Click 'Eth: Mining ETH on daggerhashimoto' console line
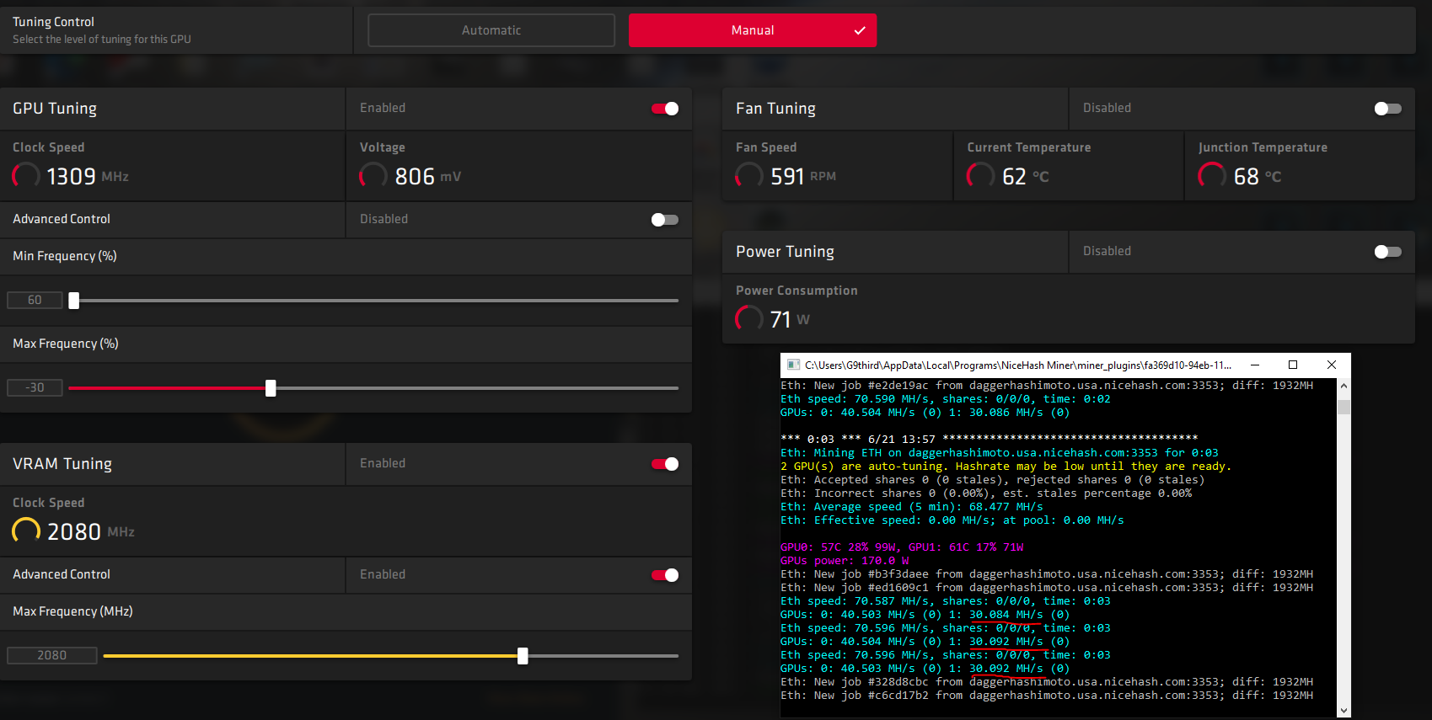Screen dimensions: 1432x720 [1000, 453]
